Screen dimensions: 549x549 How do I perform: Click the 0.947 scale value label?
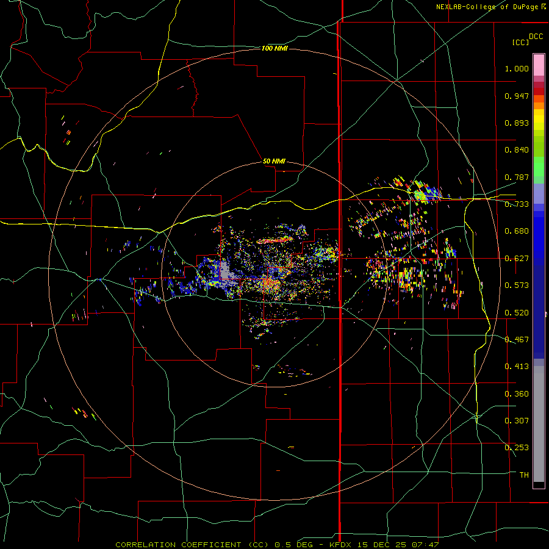(517, 96)
